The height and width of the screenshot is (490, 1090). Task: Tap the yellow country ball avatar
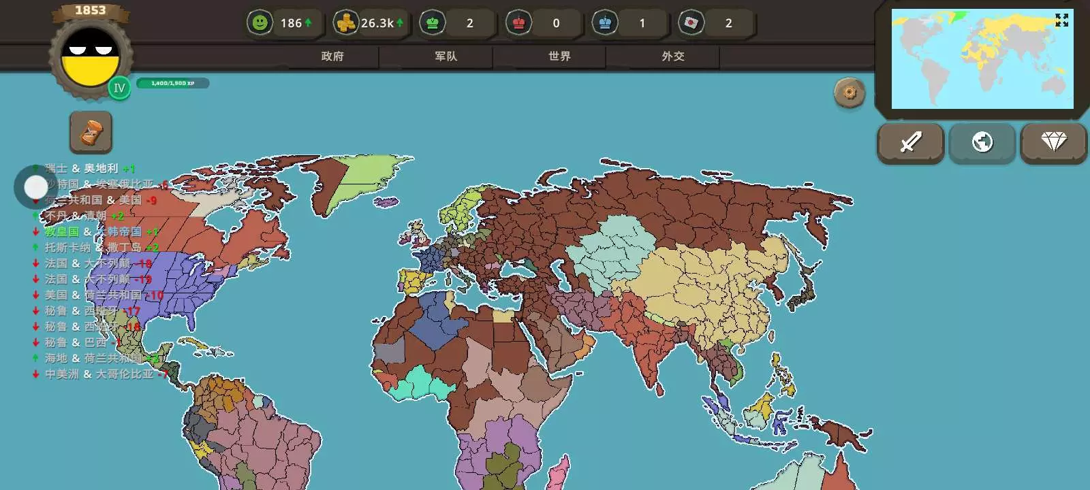[x=90, y=57]
